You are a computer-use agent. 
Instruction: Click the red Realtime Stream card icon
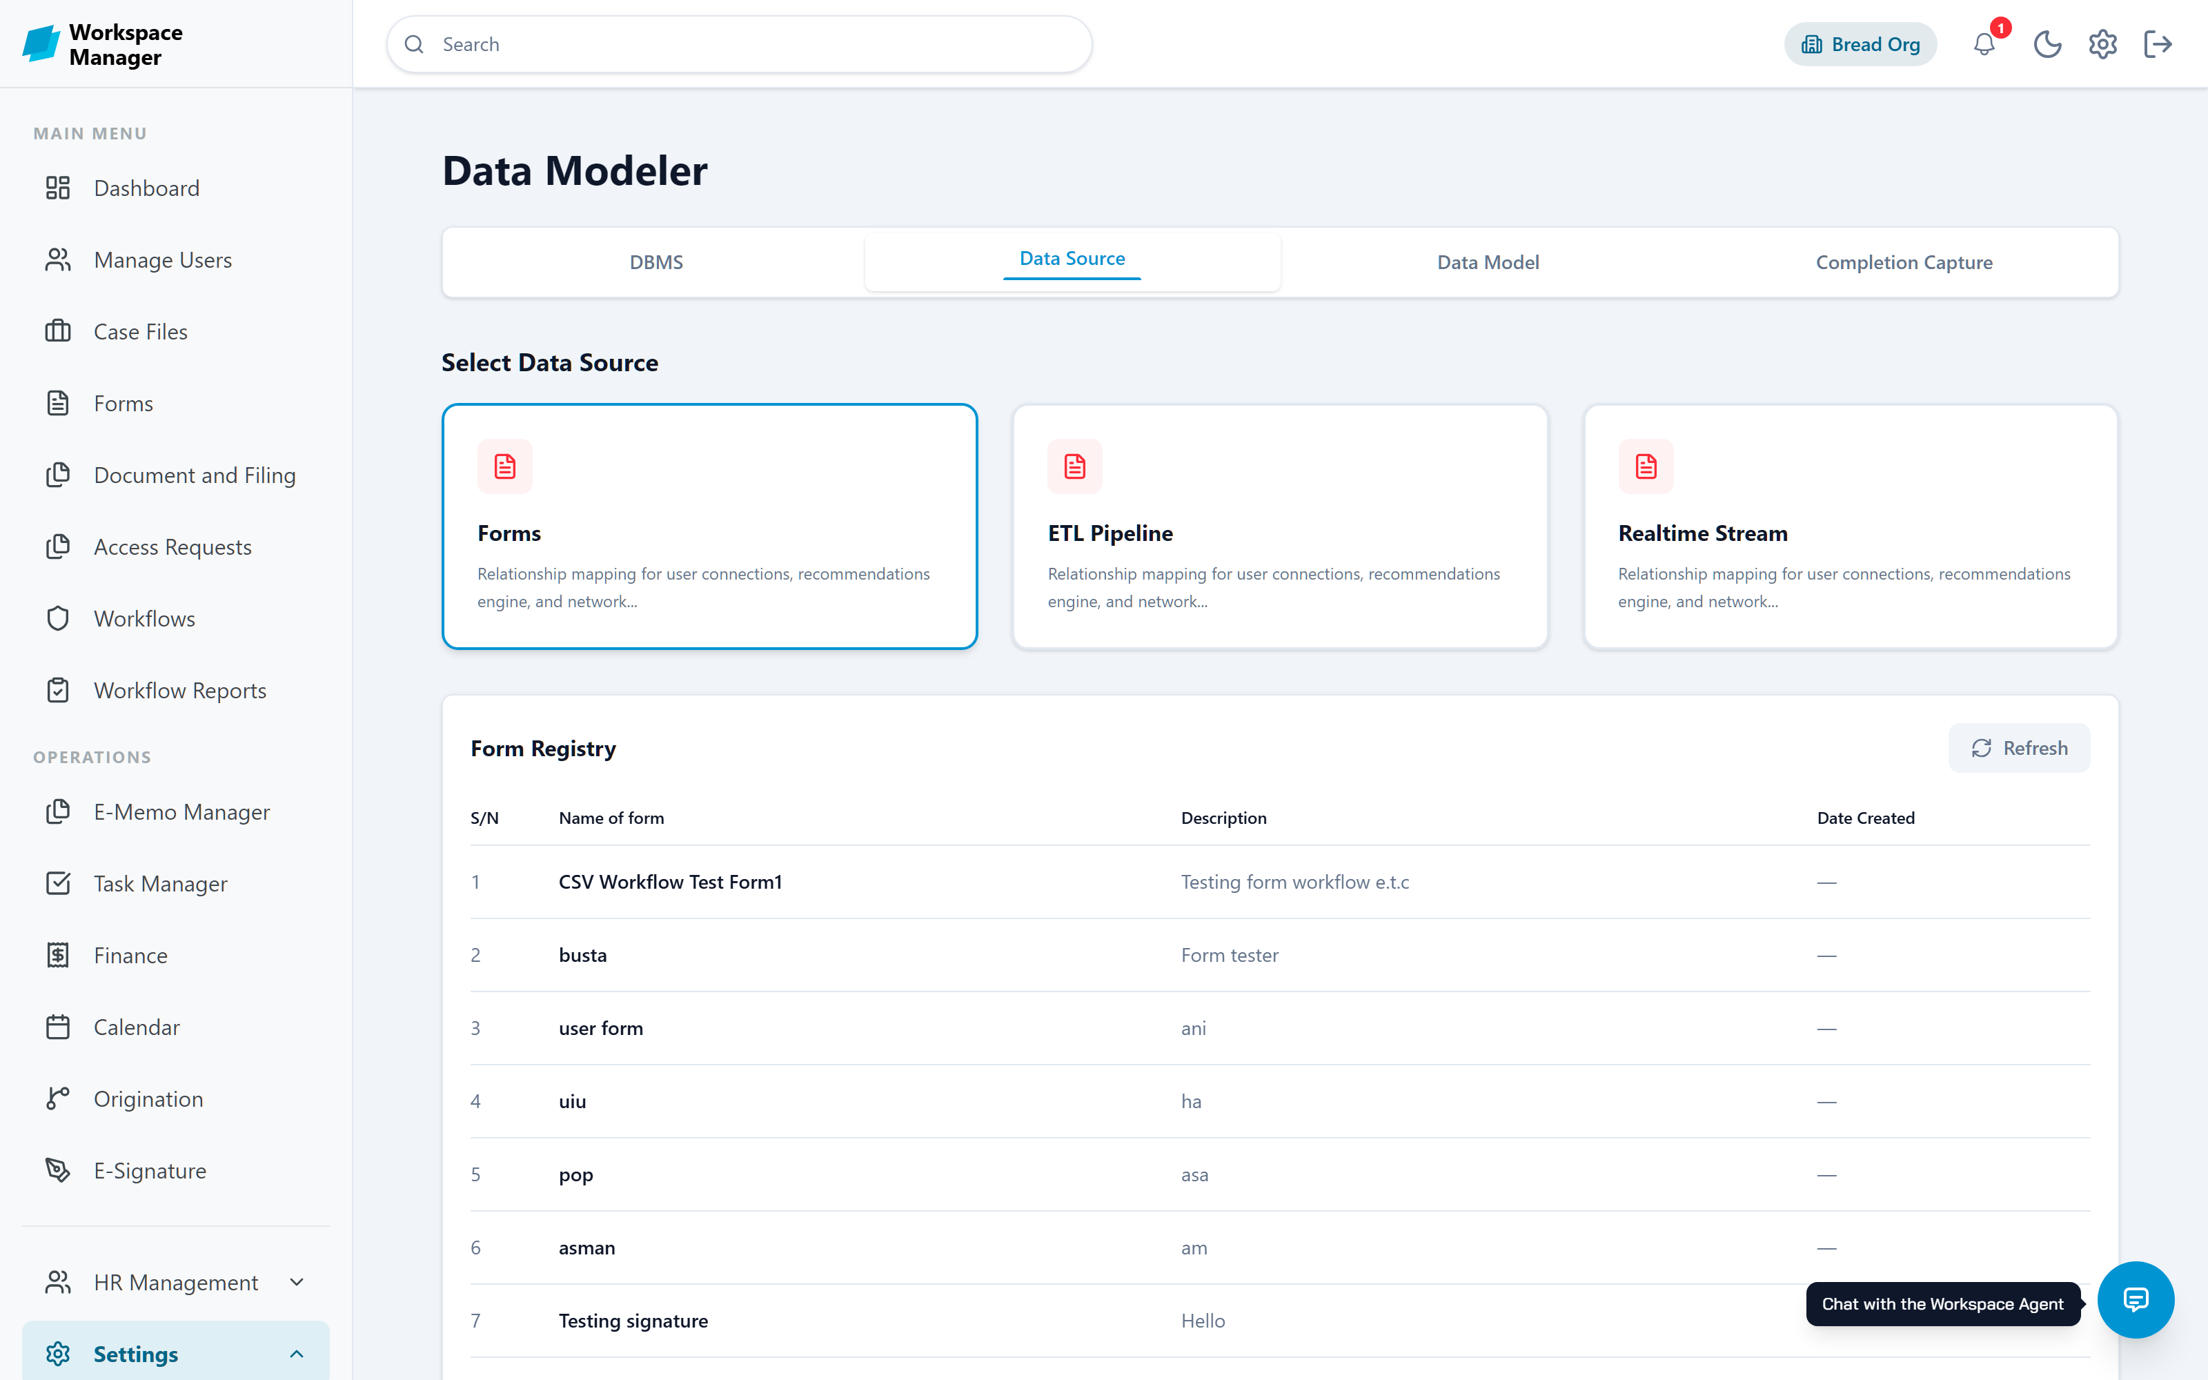point(1646,466)
